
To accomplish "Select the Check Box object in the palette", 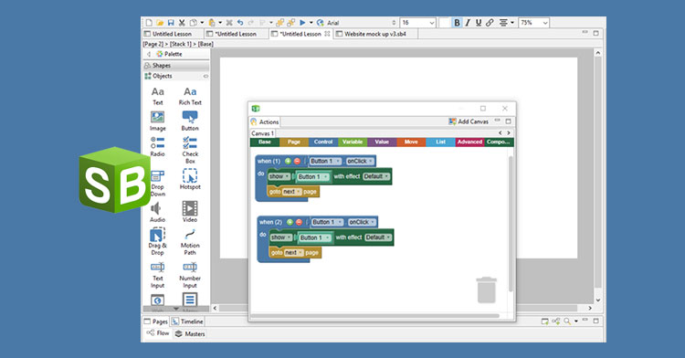I will coord(190,150).
